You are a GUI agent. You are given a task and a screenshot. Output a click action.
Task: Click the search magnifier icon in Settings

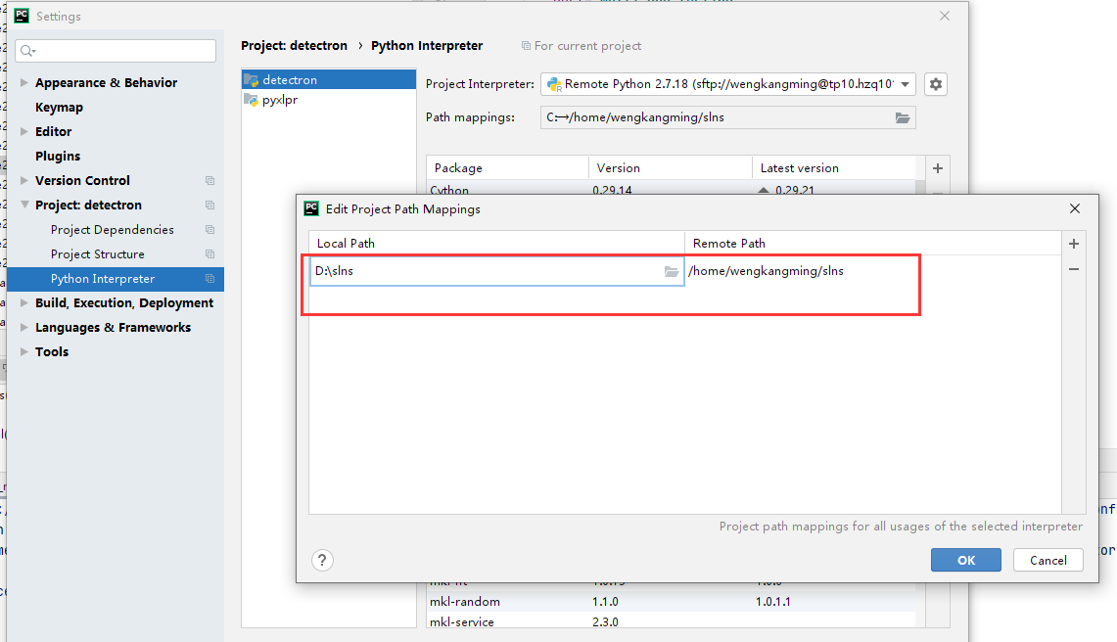pyautogui.click(x=27, y=51)
